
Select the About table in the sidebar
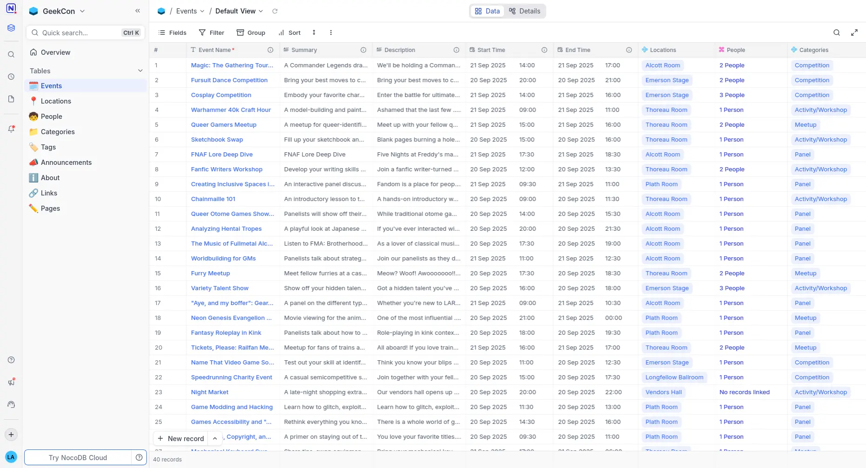[86, 178]
